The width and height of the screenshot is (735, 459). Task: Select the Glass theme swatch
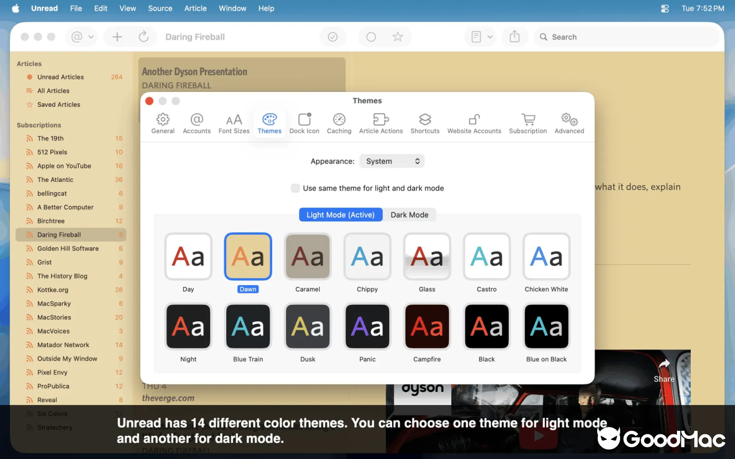tap(427, 256)
